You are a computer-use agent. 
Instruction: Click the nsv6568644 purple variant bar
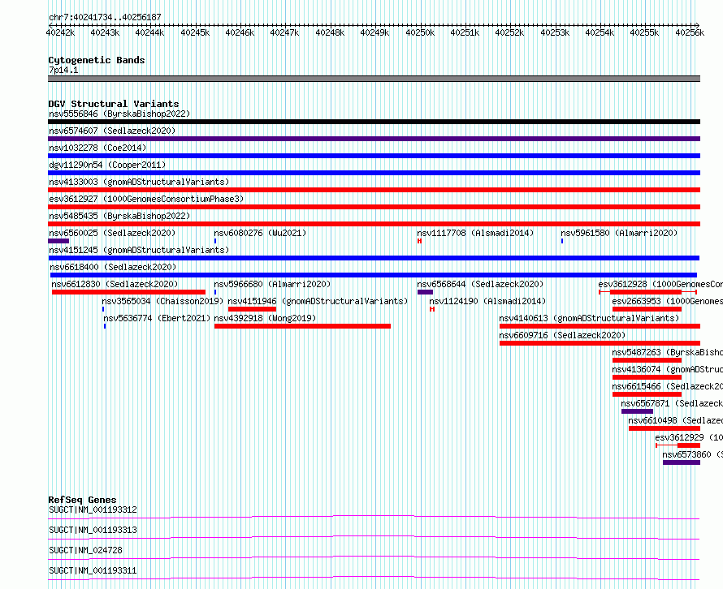tap(425, 292)
